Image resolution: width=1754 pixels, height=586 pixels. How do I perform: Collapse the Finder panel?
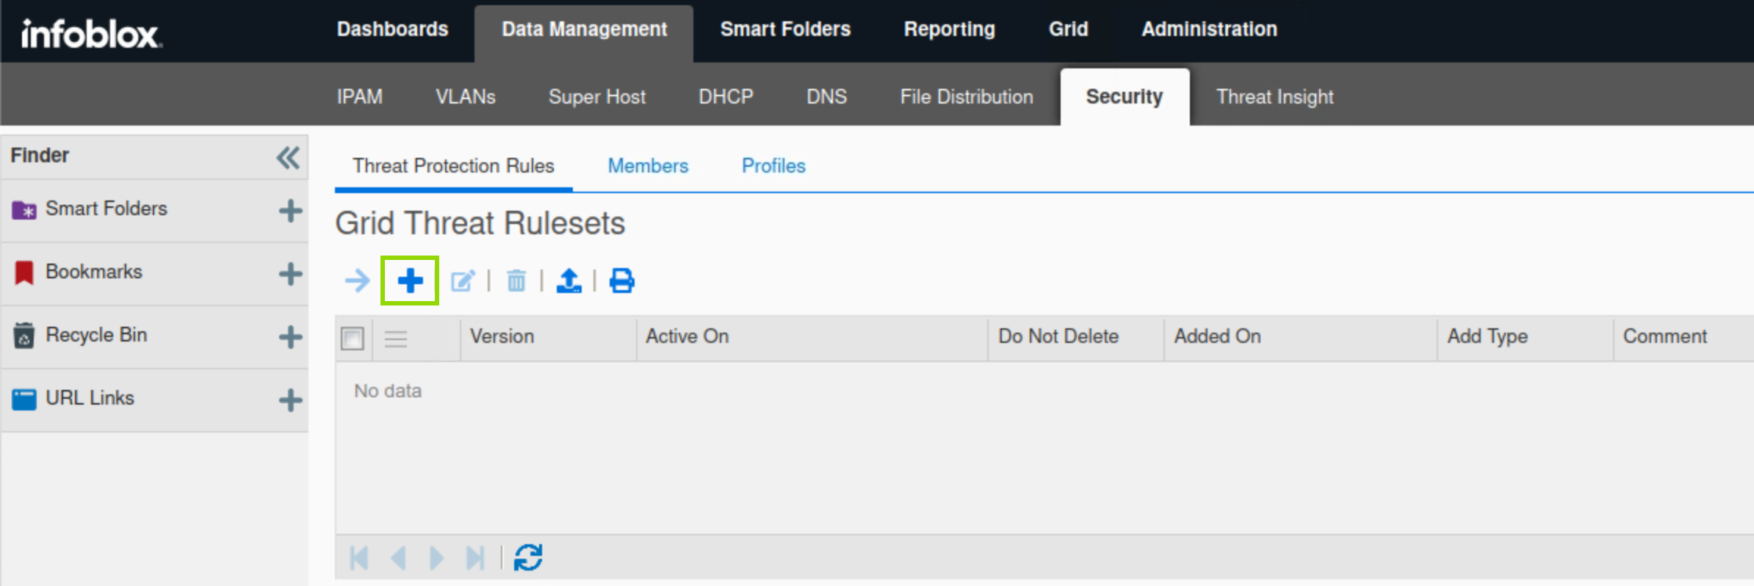click(288, 157)
